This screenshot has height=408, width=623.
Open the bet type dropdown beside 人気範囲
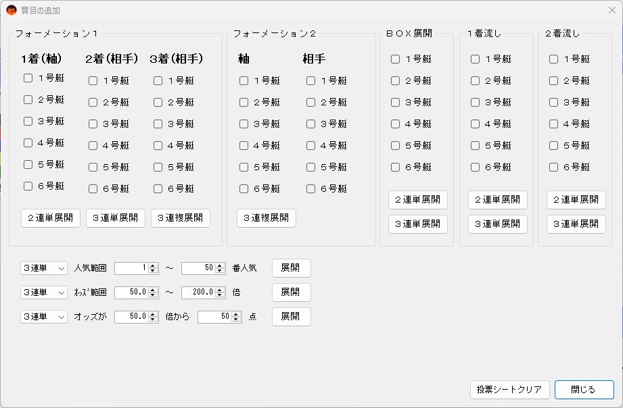[44, 268]
